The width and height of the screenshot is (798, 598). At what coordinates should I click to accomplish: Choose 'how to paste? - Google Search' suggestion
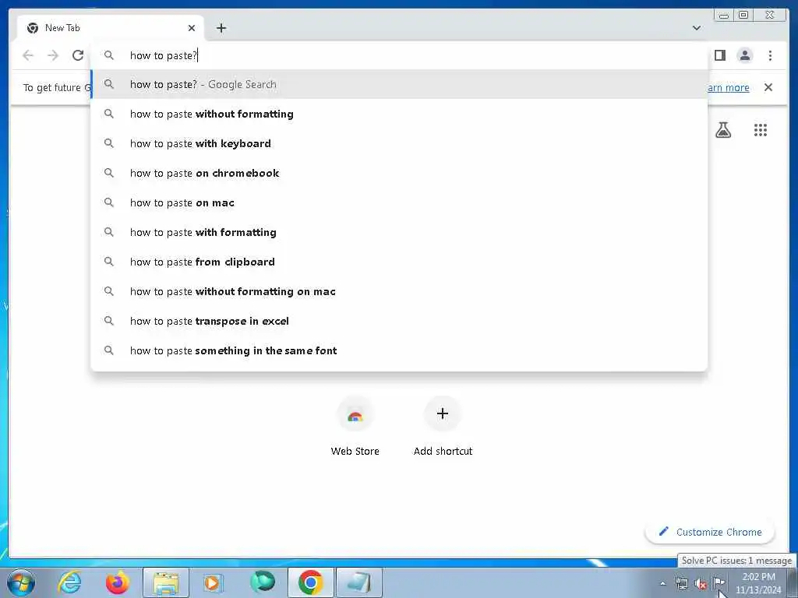click(399, 84)
